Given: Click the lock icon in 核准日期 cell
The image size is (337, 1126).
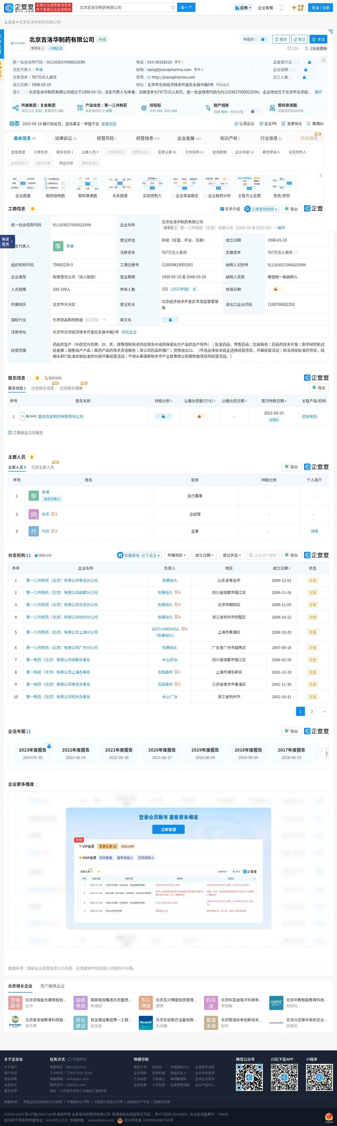Looking at the screenshot, I should click(x=276, y=289).
